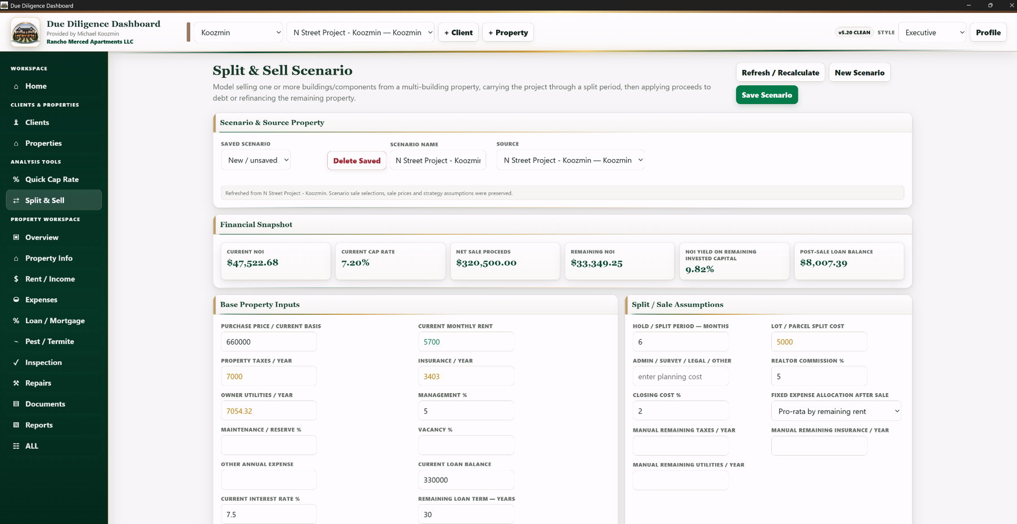Start a New Scenario
The height and width of the screenshot is (524, 1017).
(859, 72)
